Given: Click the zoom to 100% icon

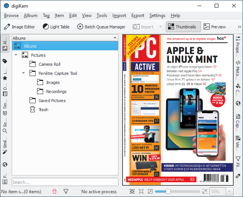Looking at the screenshot, I should pyautogui.click(x=141, y=192).
